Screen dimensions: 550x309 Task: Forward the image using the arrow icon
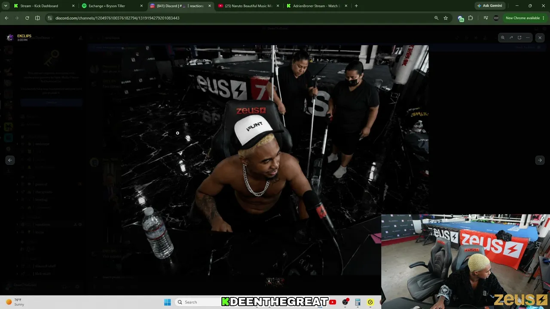click(x=511, y=38)
